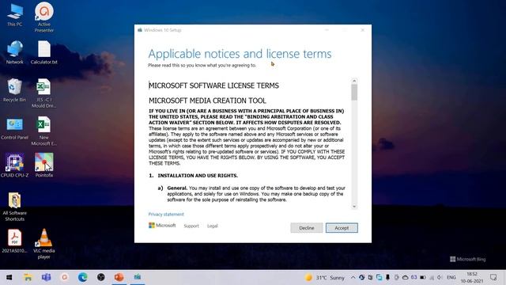
Task: Open Microsoft Teams from the taskbar
Action: pos(46,277)
